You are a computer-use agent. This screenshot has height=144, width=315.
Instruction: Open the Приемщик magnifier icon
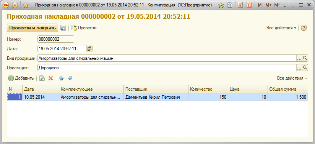[x=305, y=68]
